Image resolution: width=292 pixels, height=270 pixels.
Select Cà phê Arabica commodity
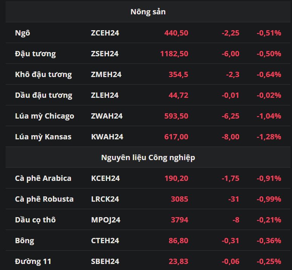(x=43, y=178)
